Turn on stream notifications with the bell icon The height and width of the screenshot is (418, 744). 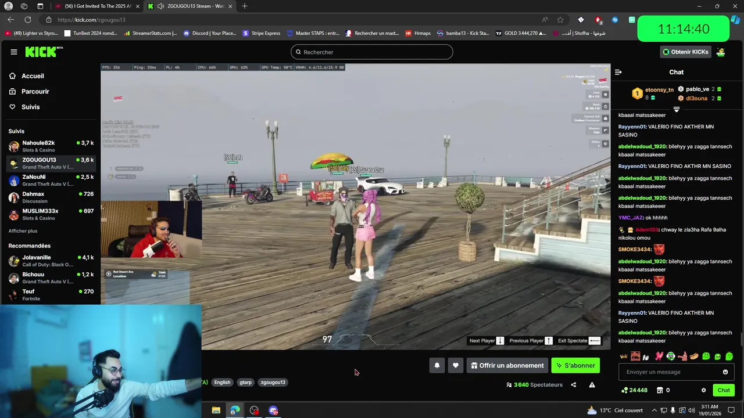[437, 365]
